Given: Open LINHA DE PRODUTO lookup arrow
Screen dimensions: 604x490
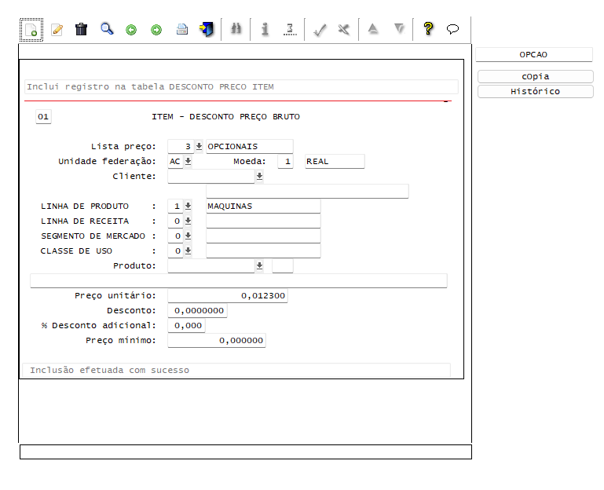Looking at the screenshot, I should [x=188, y=206].
